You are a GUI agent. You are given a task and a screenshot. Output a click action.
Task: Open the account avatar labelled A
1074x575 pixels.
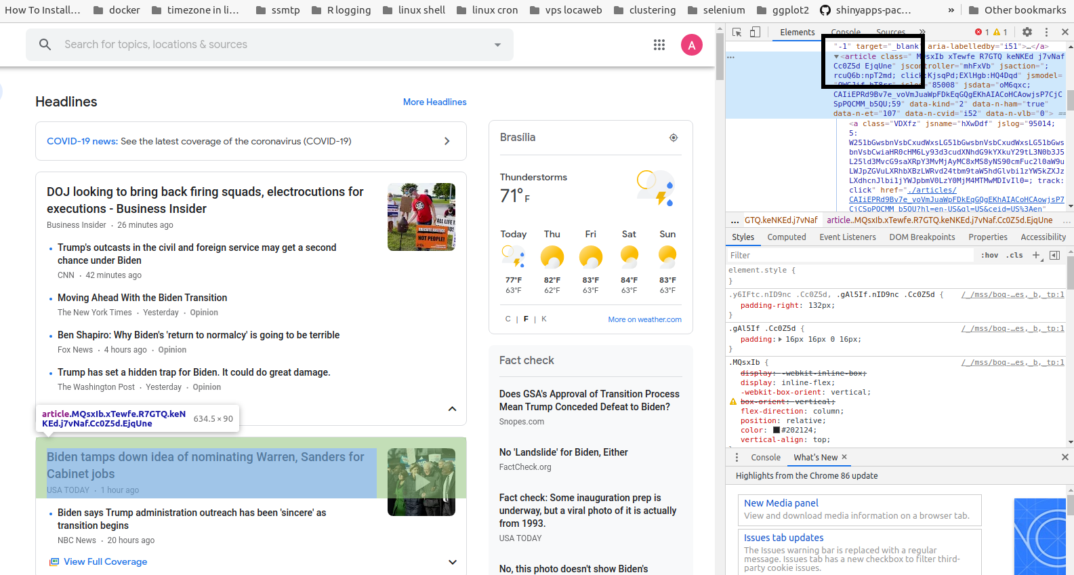pos(691,45)
